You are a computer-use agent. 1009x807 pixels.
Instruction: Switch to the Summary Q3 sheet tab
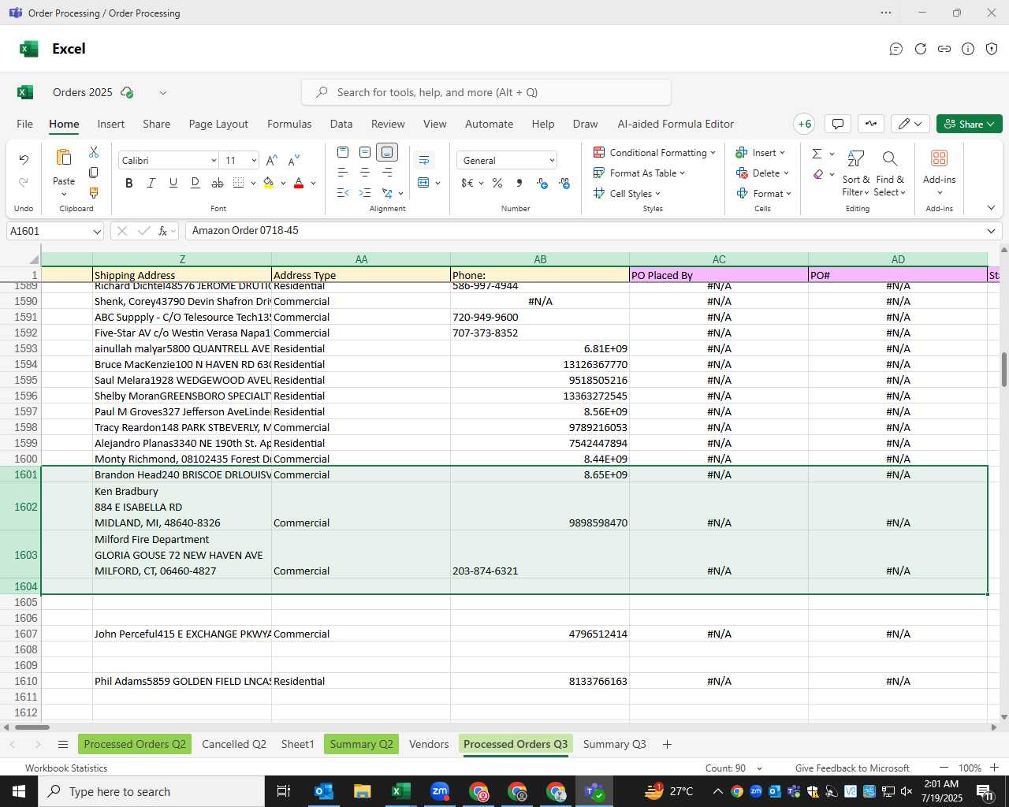(x=615, y=744)
